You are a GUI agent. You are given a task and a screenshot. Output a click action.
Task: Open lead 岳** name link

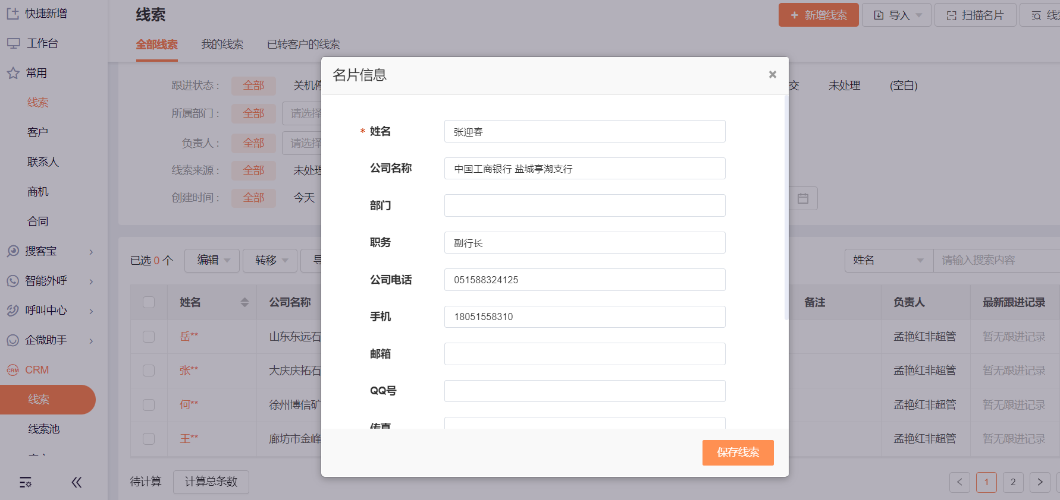pos(189,337)
